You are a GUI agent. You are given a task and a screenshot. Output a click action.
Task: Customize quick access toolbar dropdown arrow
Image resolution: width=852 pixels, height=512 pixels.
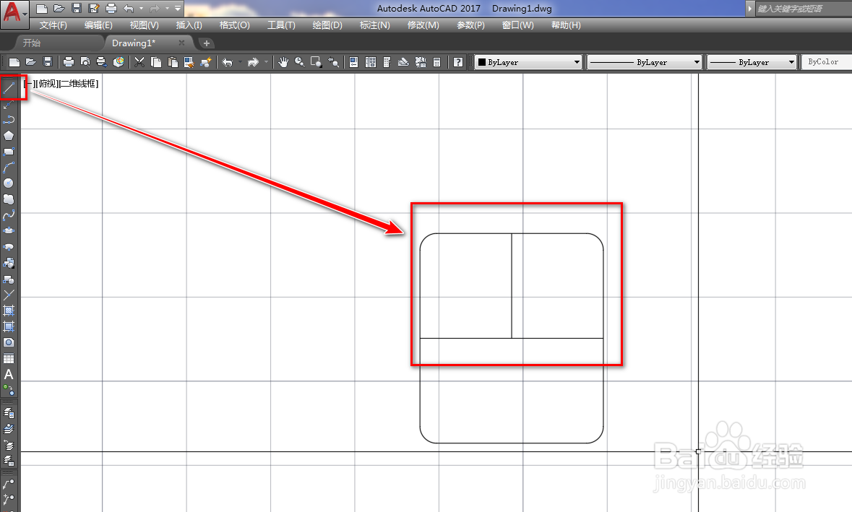click(x=178, y=8)
